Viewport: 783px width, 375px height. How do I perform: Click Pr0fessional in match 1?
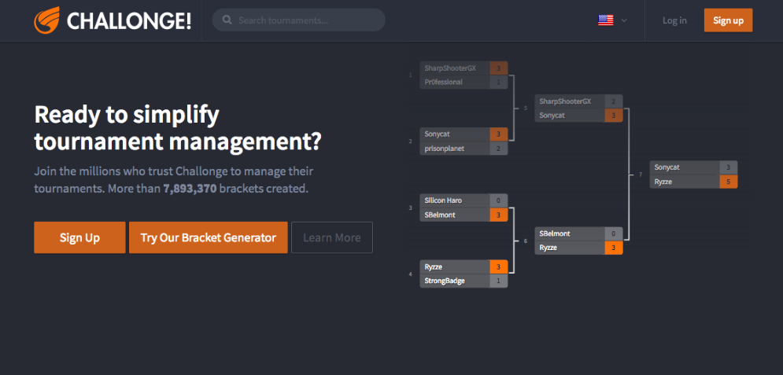tap(454, 83)
